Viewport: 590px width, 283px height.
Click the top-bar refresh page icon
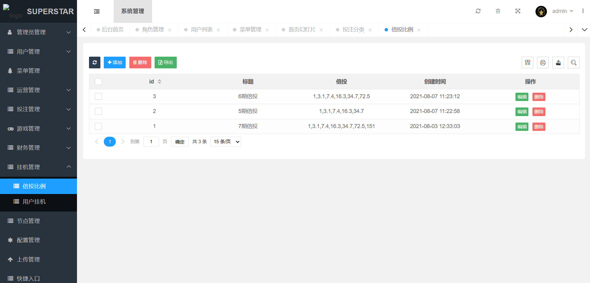click(478, 11)
